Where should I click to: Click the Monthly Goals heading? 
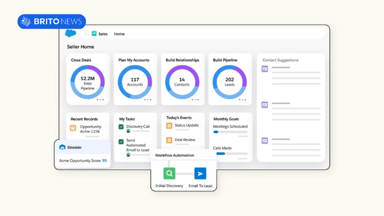(x=226, y=119)
